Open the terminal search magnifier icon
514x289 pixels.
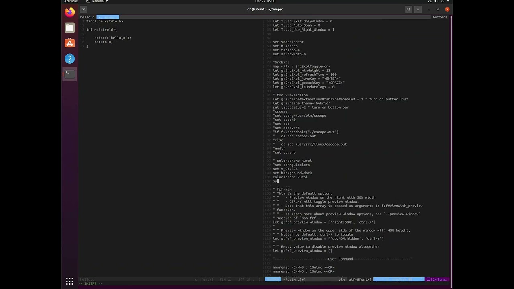click(408, 9)
